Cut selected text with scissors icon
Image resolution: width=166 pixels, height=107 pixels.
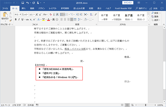click(11, 13)
